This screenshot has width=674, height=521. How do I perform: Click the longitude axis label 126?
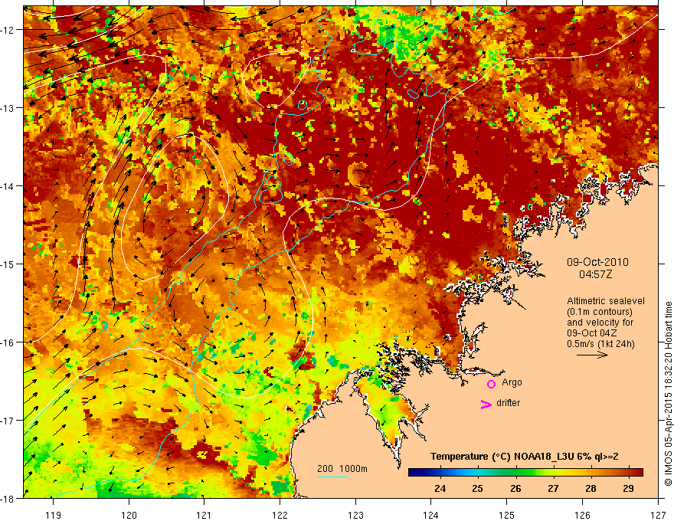click(x=582, y=515)
